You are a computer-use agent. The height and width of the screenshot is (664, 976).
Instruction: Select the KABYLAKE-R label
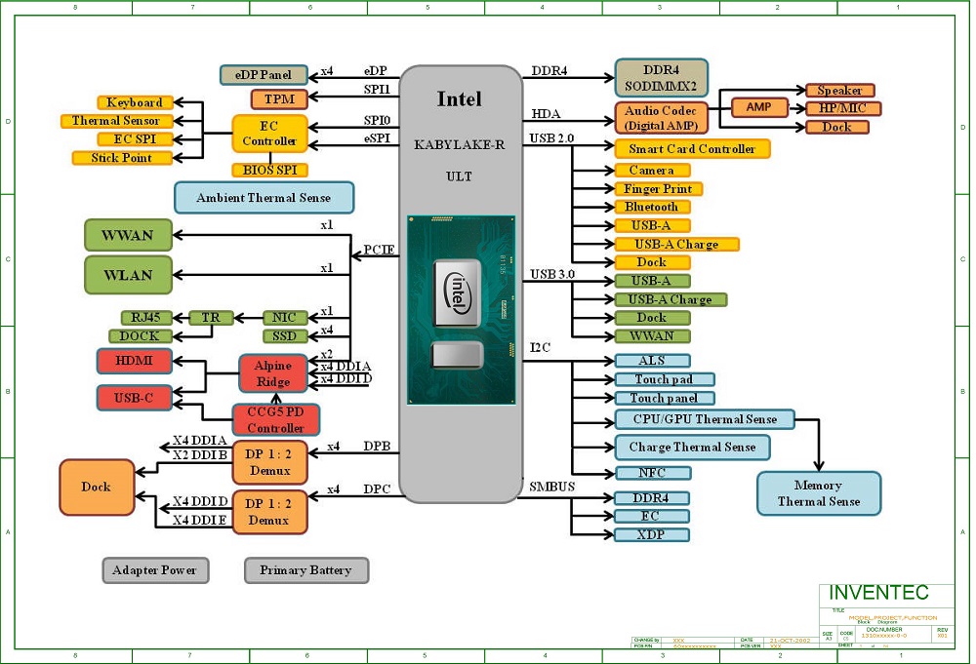tap(460, 145)
